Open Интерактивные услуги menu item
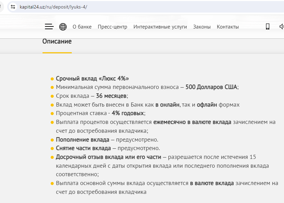 (160, 27)
